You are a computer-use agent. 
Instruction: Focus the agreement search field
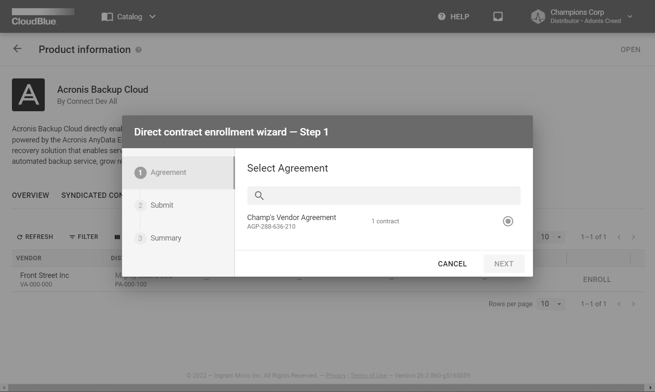[384, 195]
